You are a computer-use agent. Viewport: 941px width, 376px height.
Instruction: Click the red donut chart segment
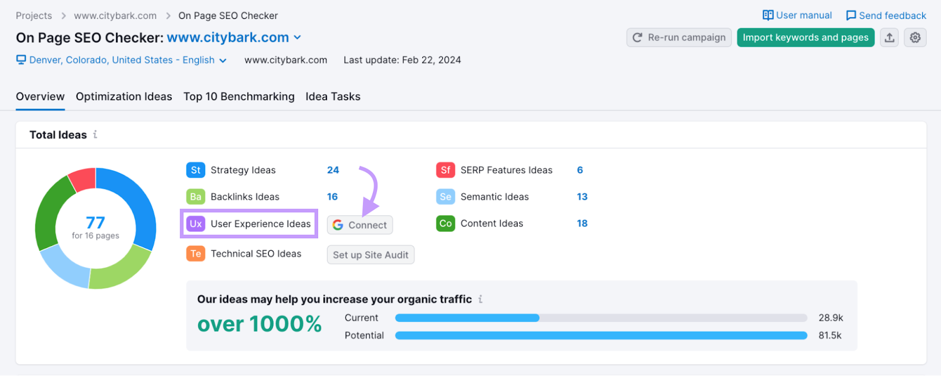point(83,179)
